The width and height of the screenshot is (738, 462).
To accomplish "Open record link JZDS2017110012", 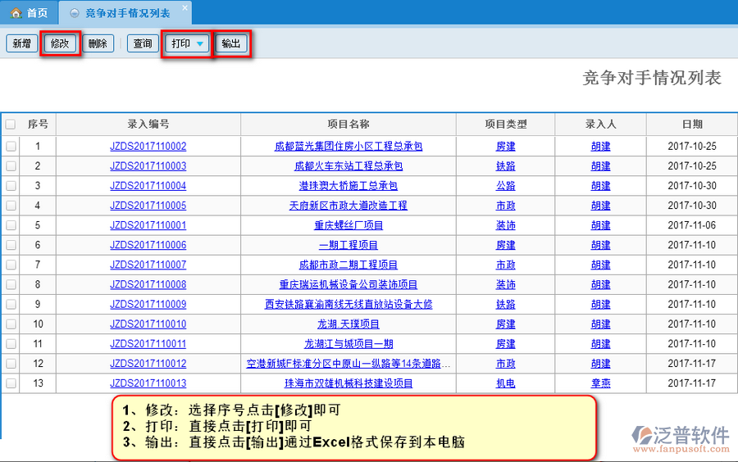I will (148, 364).
